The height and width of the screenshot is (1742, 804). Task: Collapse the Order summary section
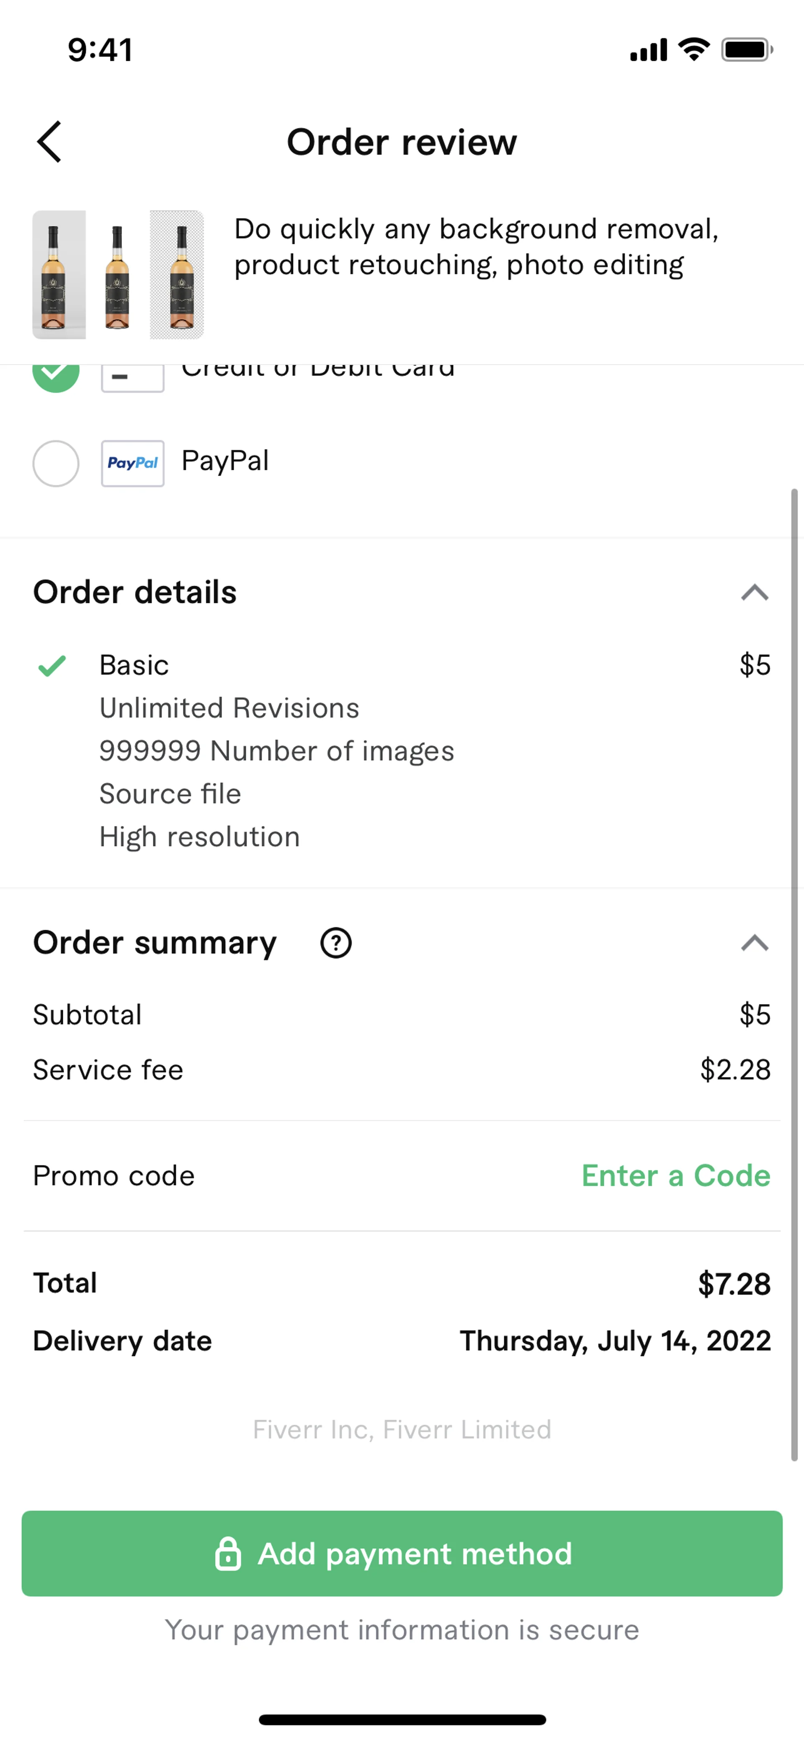[754, 943]
